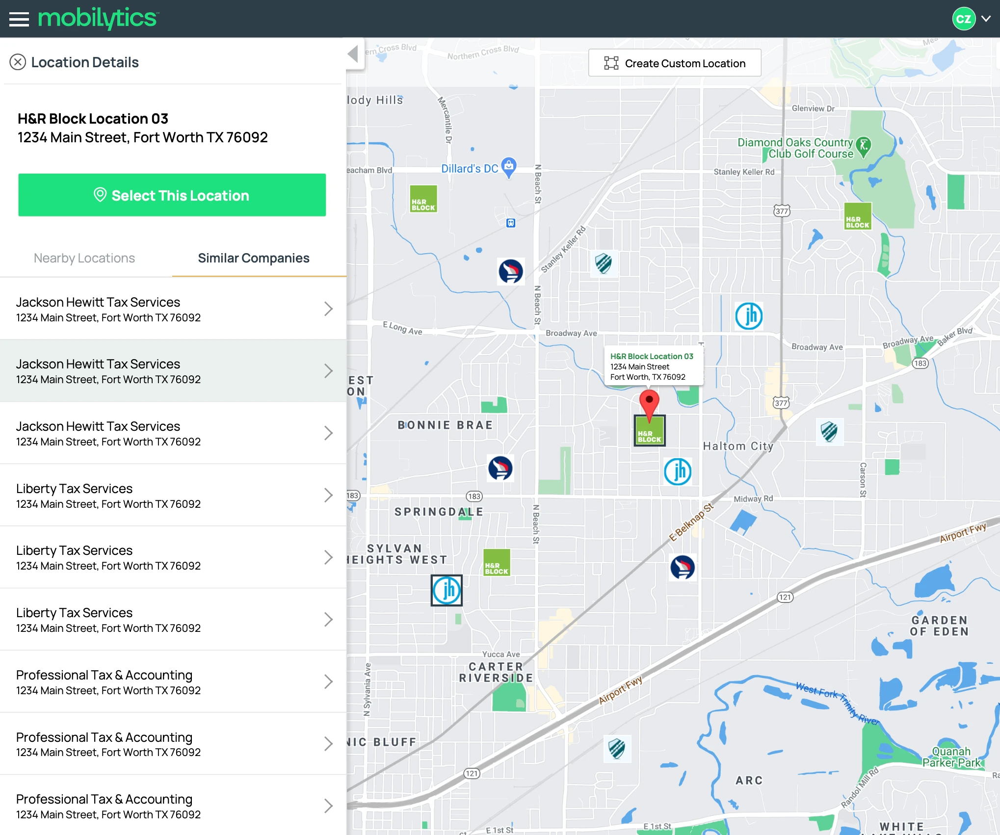Screen dimensions: 1000x835
Task: Click the highlighted Jackson Hewitt marker in Sylvan Heights
Action: click(x=447, y=590)
